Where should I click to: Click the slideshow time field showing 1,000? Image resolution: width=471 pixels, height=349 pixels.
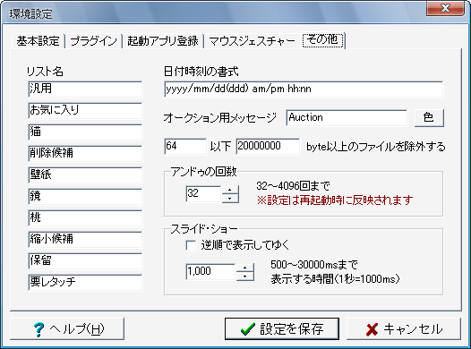(x=210, y=271)
